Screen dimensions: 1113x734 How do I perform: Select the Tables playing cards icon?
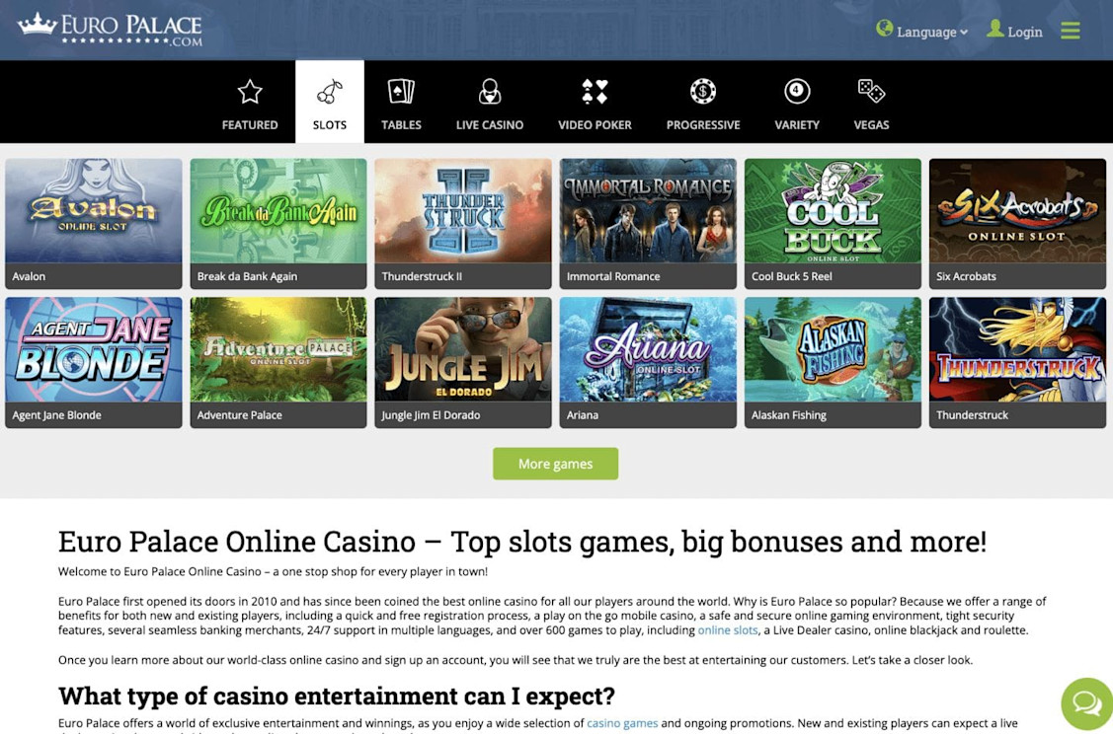(x=401, y=92)
